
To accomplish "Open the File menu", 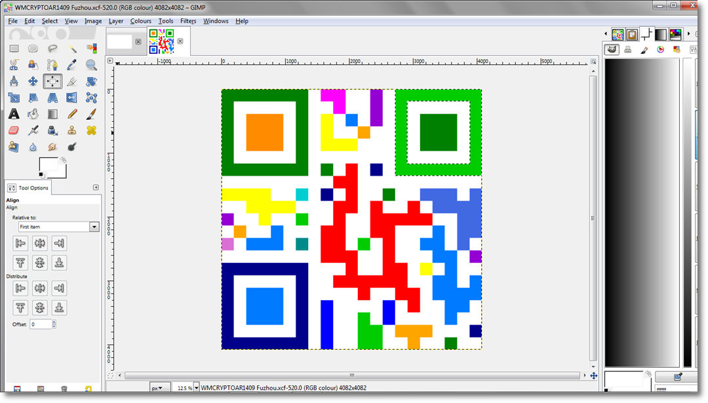I will pyautogui.click(x=12, y=21).
